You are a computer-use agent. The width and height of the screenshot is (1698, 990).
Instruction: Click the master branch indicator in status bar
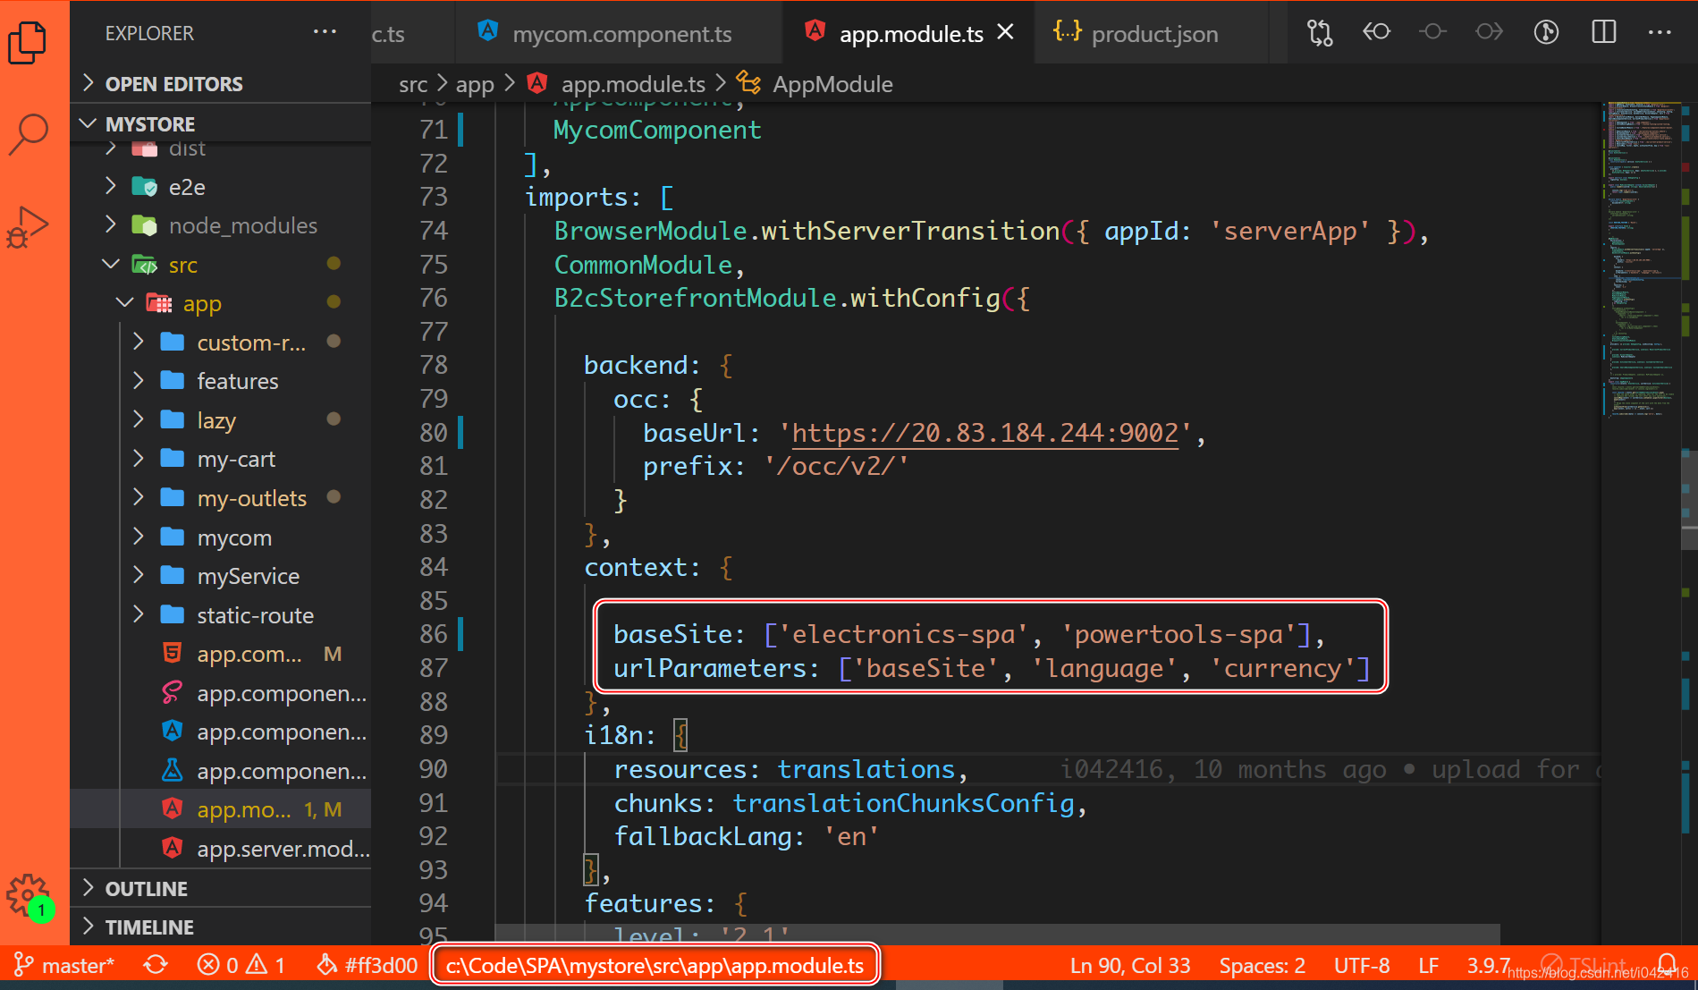[x=64, y=966]
